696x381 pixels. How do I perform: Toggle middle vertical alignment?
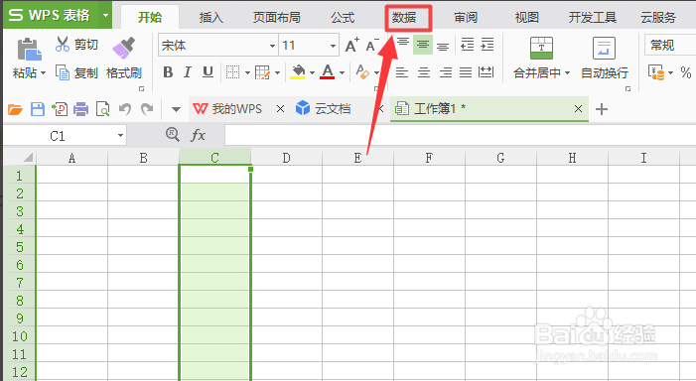423,45
